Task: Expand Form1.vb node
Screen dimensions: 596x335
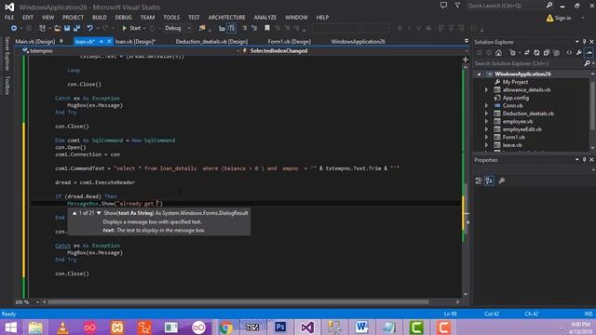Action: click(x=486, y=137)
